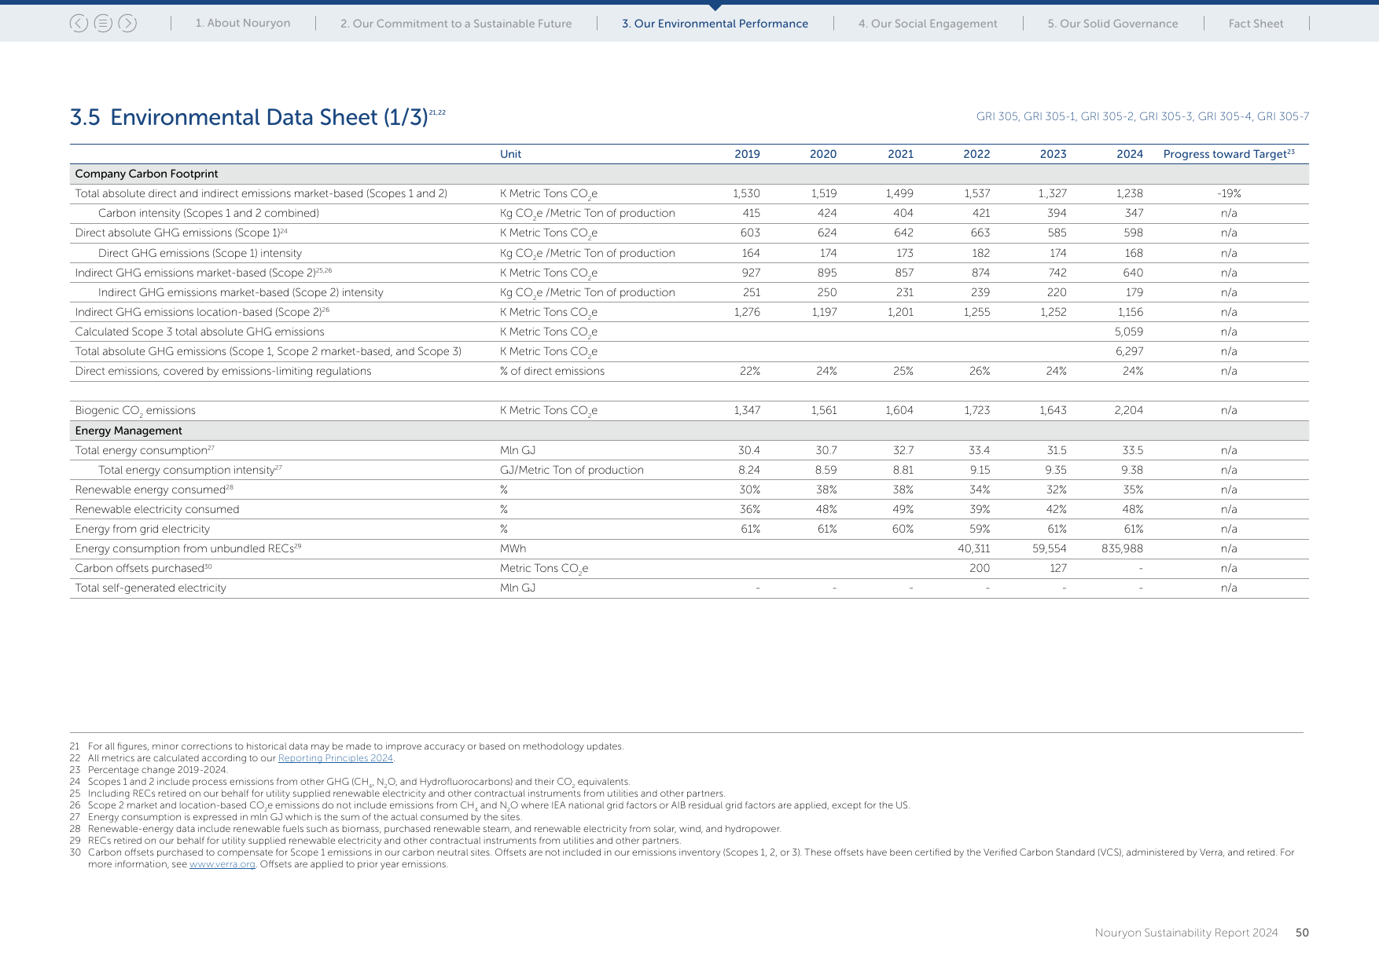Click the GRI 305 references text
Image resolution: width=1379 pixels, height=975 pixels.
[x=1142, y=116]
